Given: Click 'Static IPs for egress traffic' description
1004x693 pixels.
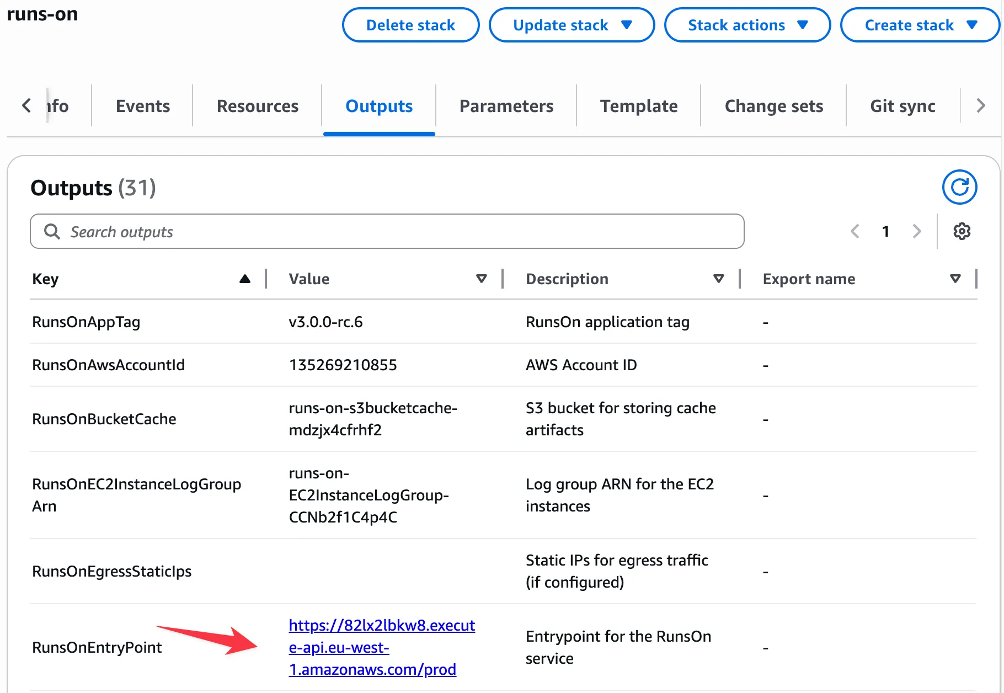Looking at the screenshot, I should (617, 571).
